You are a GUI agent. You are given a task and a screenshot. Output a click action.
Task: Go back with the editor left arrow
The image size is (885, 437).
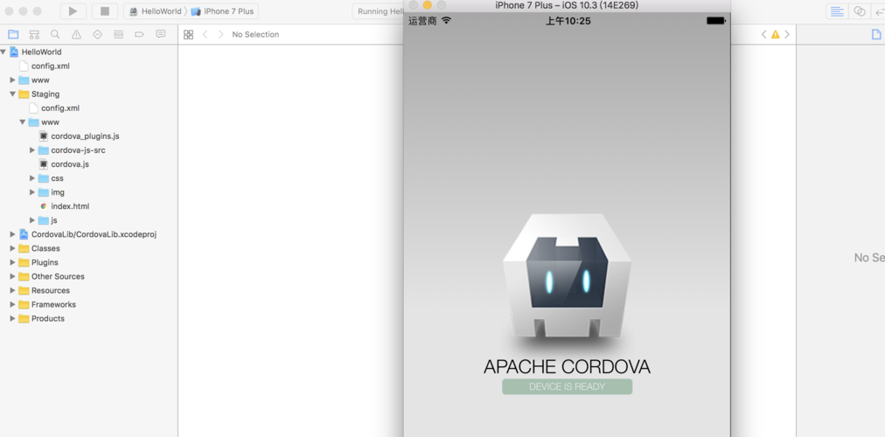[205, 34]
